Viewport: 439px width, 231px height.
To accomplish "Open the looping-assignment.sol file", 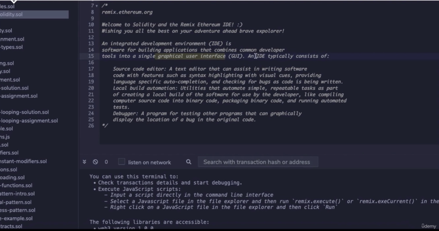I will click(29, 121).
